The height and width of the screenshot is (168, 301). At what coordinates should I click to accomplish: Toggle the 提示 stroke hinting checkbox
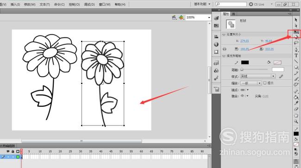(265, 83)
